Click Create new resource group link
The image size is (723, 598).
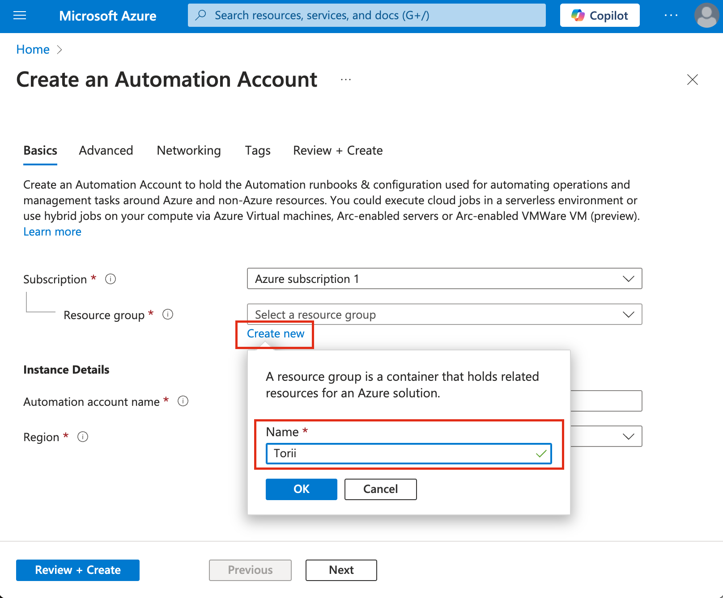coord(276,334)
